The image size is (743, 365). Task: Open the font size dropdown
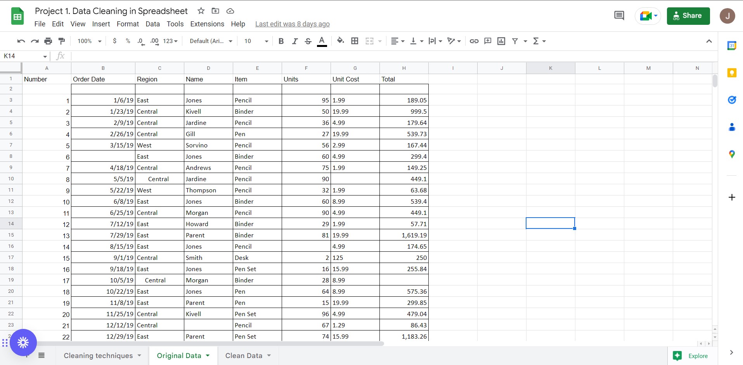[256, 41]
